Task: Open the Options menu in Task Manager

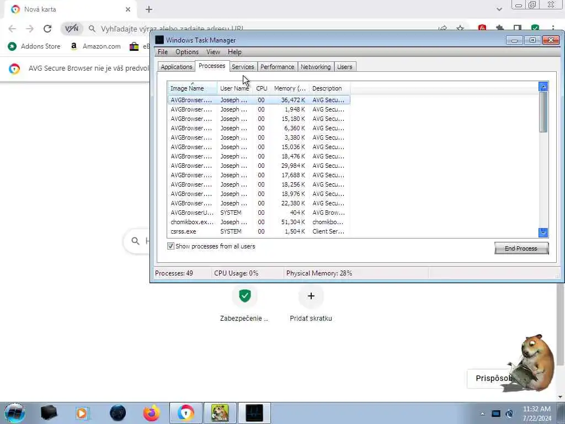Action: pyautogui.click(x=187, y=52)
